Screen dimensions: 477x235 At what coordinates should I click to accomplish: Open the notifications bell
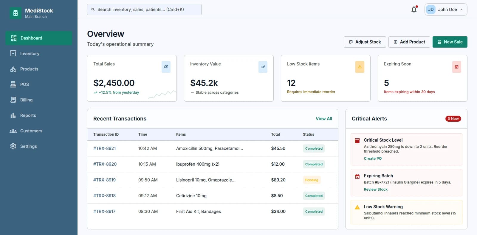coord(414,10)
